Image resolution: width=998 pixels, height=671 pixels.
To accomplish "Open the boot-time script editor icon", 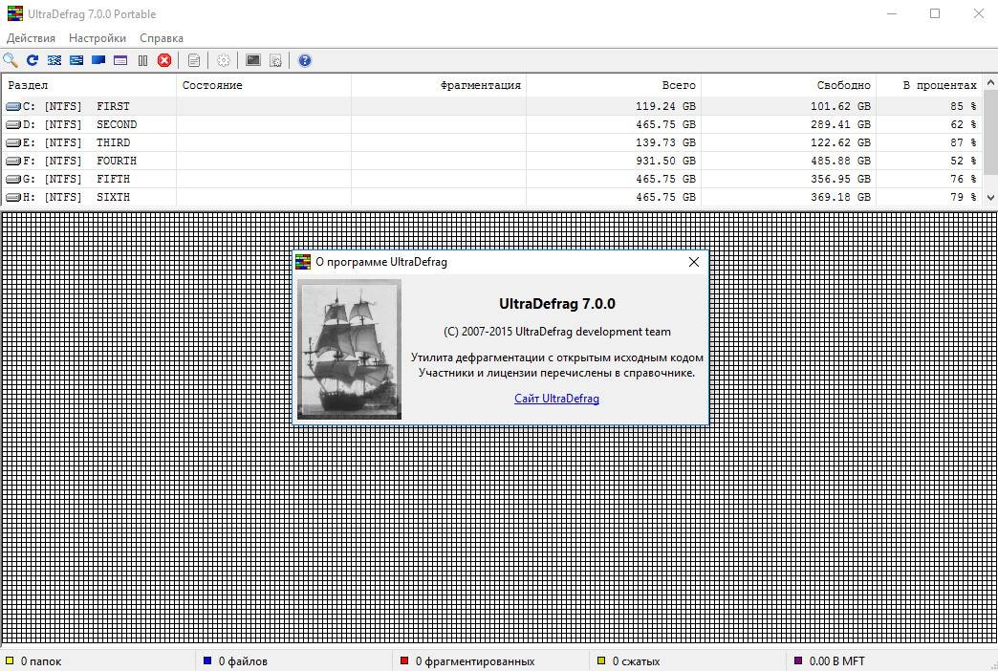I will (x=275, y=60).
